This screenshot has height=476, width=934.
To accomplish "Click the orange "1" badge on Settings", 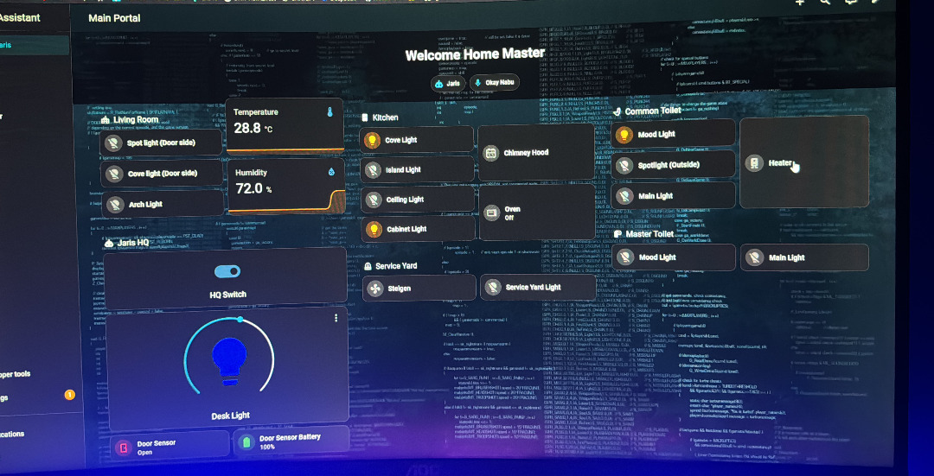I will pyautogui.click(x=70, y=395).
